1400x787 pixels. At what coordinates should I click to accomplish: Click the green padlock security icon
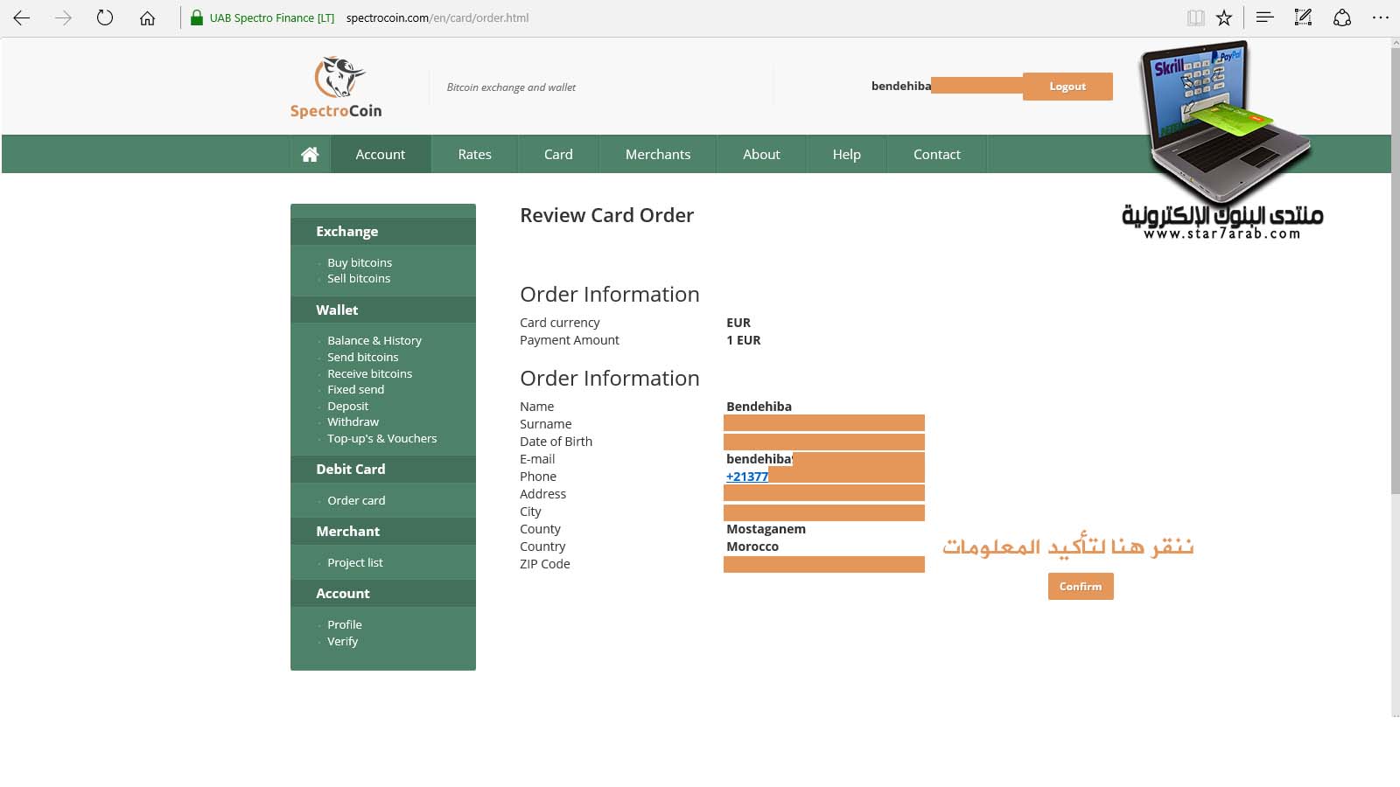[x=196, y=17]
